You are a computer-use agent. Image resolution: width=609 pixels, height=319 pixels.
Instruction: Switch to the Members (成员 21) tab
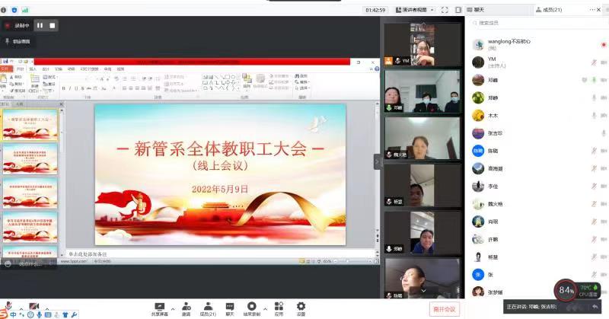547,10
